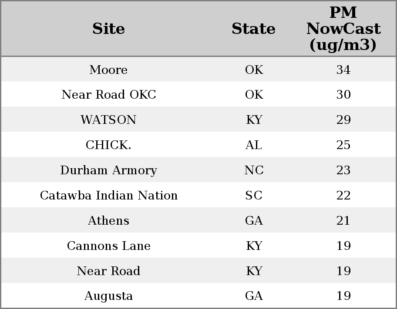Click the NowCast value 21 for Athens
Screen dimensions: 397x309
point(343,221)
